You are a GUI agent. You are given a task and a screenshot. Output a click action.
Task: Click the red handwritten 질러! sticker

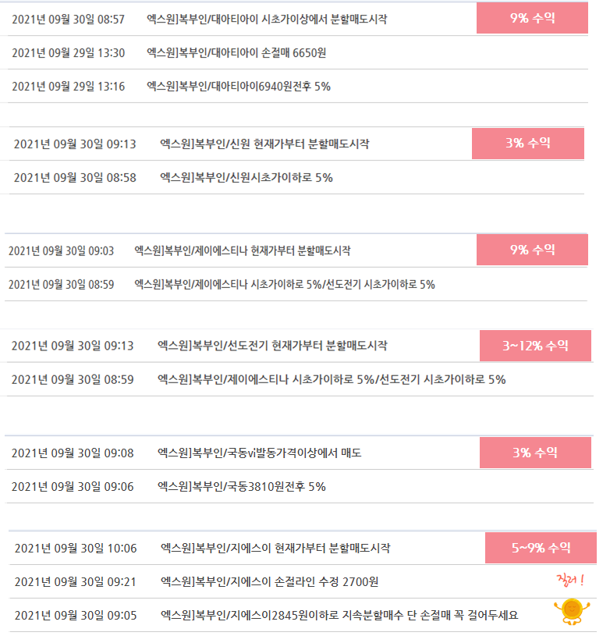(x=570, y=581)
